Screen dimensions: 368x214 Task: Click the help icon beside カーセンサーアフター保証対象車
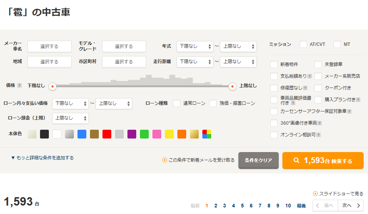(x=349, y=111)
